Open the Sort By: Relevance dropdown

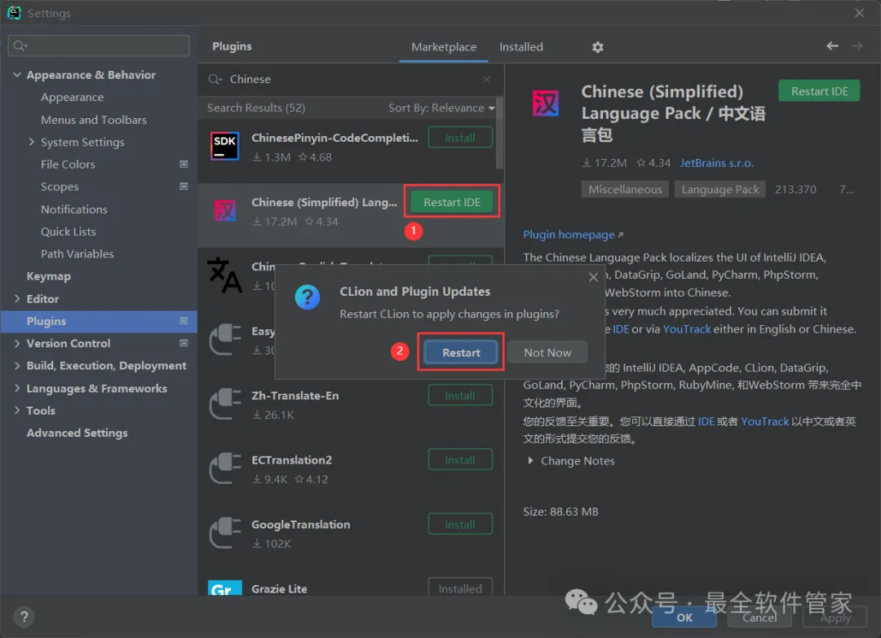point(441,108)
